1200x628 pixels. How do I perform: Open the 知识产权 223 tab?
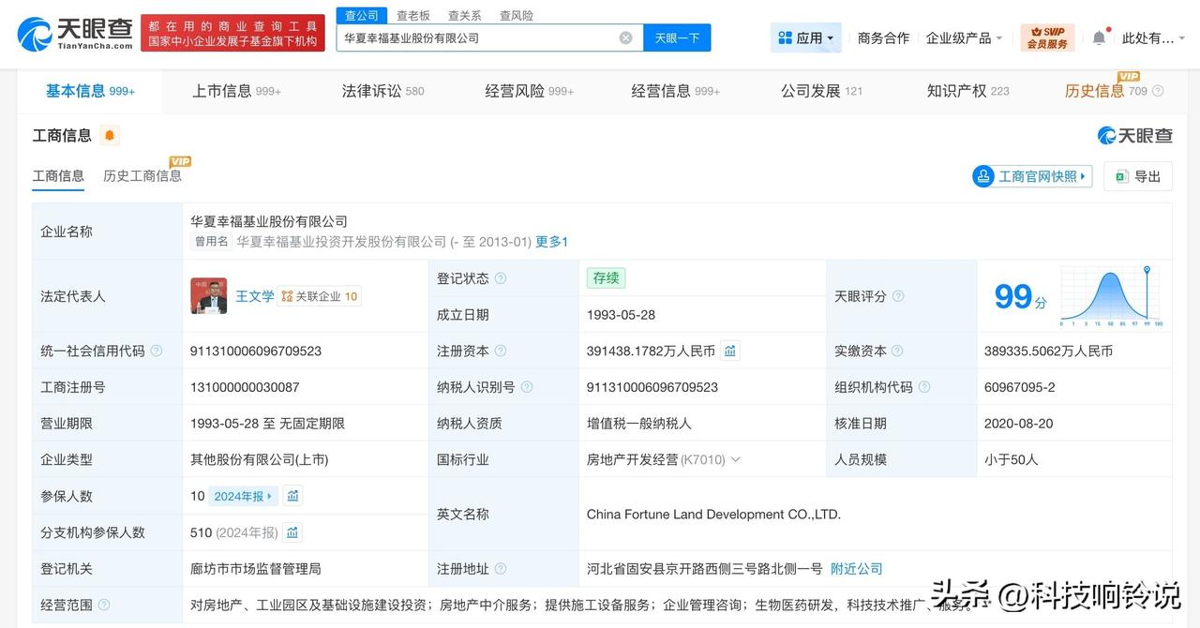click(968, 91)
